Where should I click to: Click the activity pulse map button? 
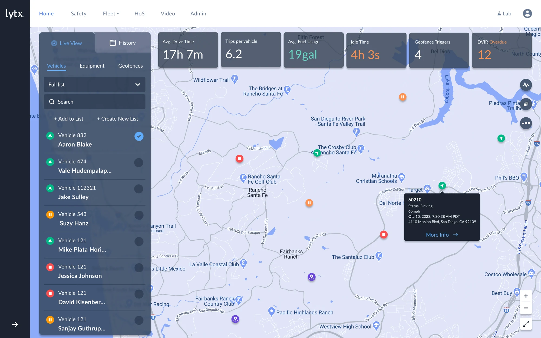pyautogui.click(x=526, y=85)
